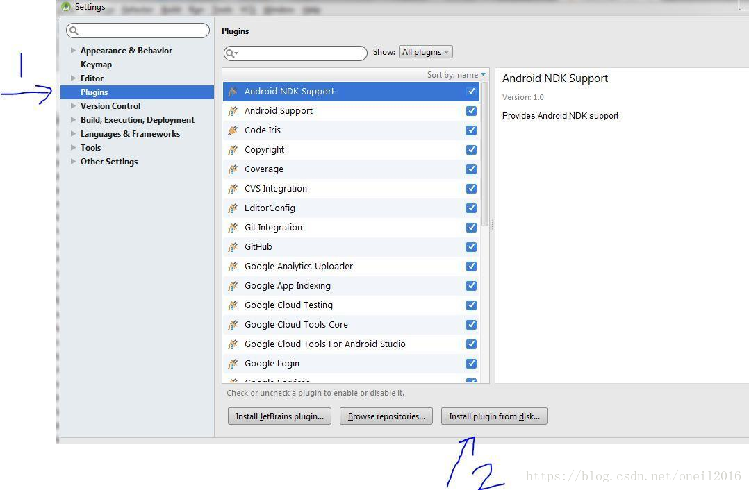Expand Other Settings arrow

pyautogui.click(x=73, y=161)
